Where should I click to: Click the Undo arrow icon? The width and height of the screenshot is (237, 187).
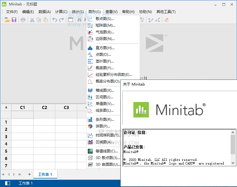[x=54, y=20]
